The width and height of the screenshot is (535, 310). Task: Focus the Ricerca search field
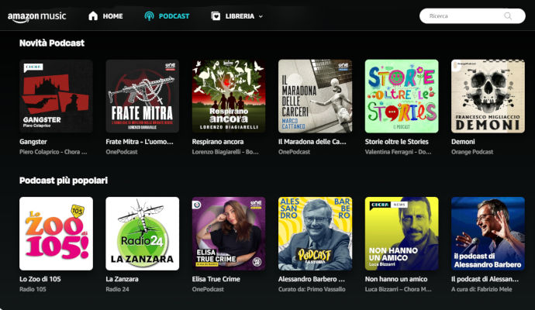[x=472, y=16]
